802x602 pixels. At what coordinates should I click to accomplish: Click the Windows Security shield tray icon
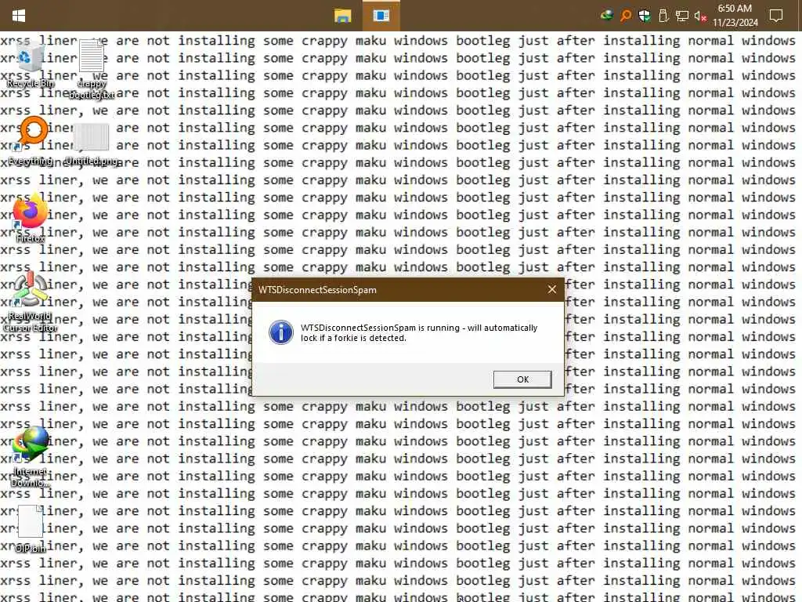pyautogui.click(x=645, y=16)
